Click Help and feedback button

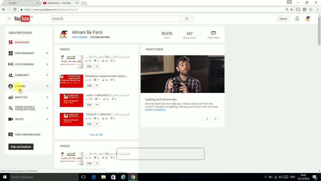[x=21, y=147]
